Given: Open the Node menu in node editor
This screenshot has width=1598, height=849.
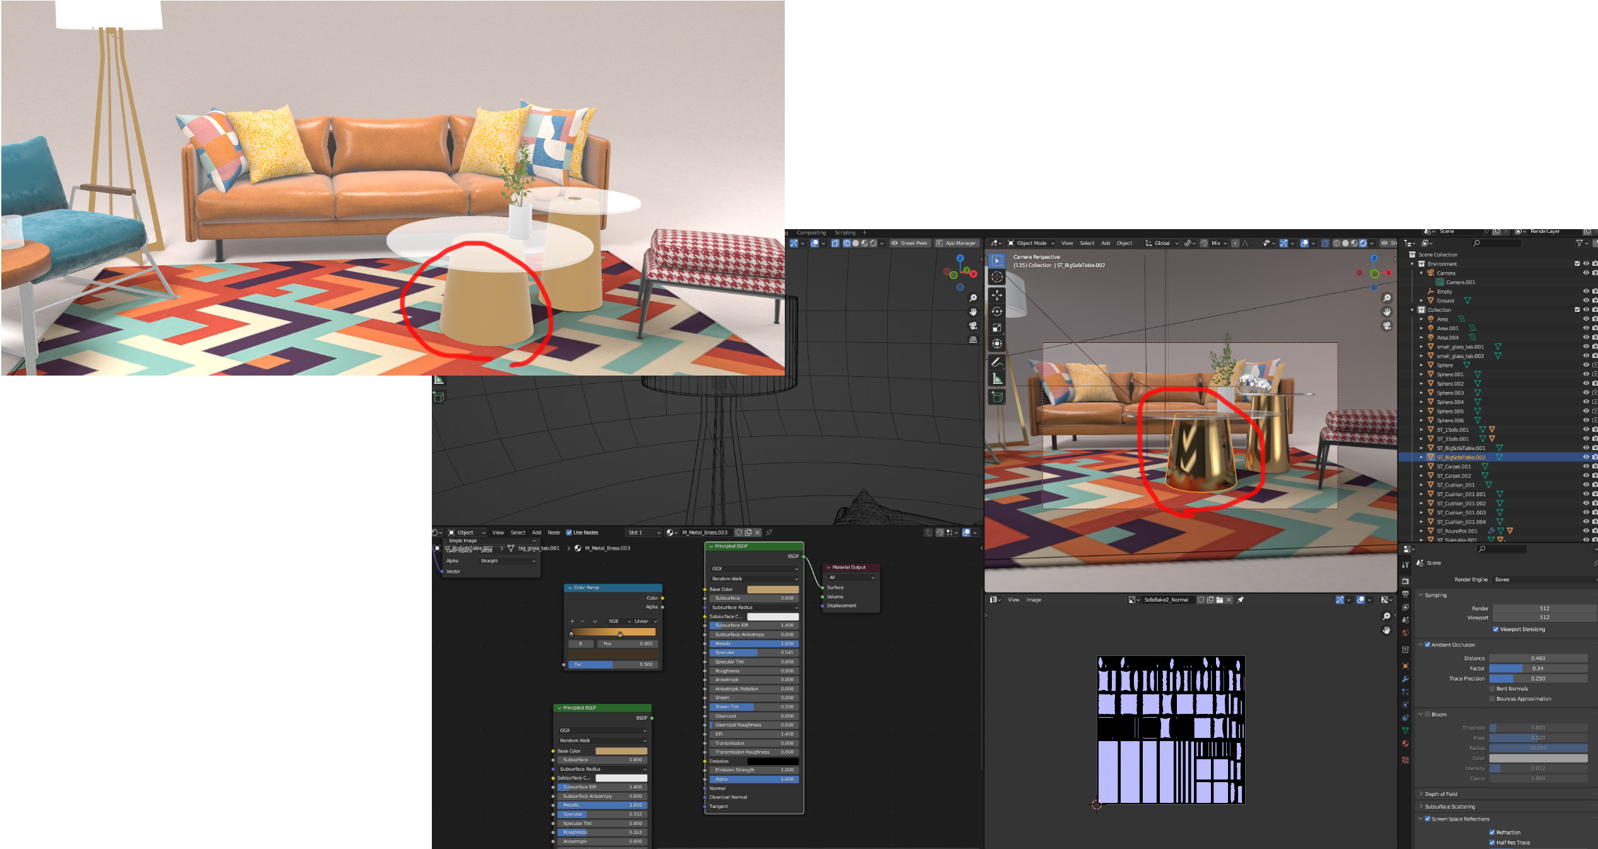Looking at the screenshot, I should pos(554,532).
